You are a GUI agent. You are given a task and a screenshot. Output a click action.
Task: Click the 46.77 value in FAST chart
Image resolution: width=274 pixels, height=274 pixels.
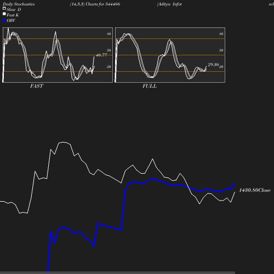101,55
